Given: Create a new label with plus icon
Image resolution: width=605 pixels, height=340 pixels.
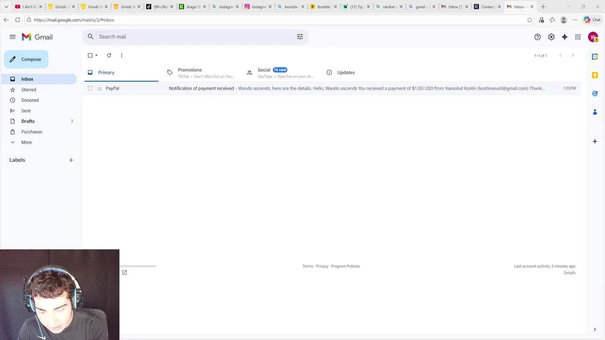Looking at the screenshot, I should tap(71, 160).
